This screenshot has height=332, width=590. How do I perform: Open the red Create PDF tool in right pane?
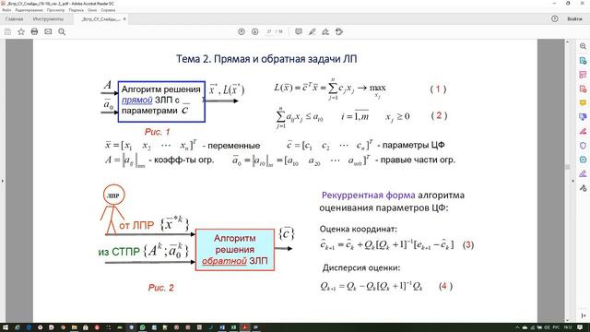coord(583,89)
